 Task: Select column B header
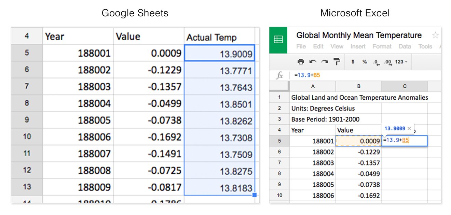point(359,86)
